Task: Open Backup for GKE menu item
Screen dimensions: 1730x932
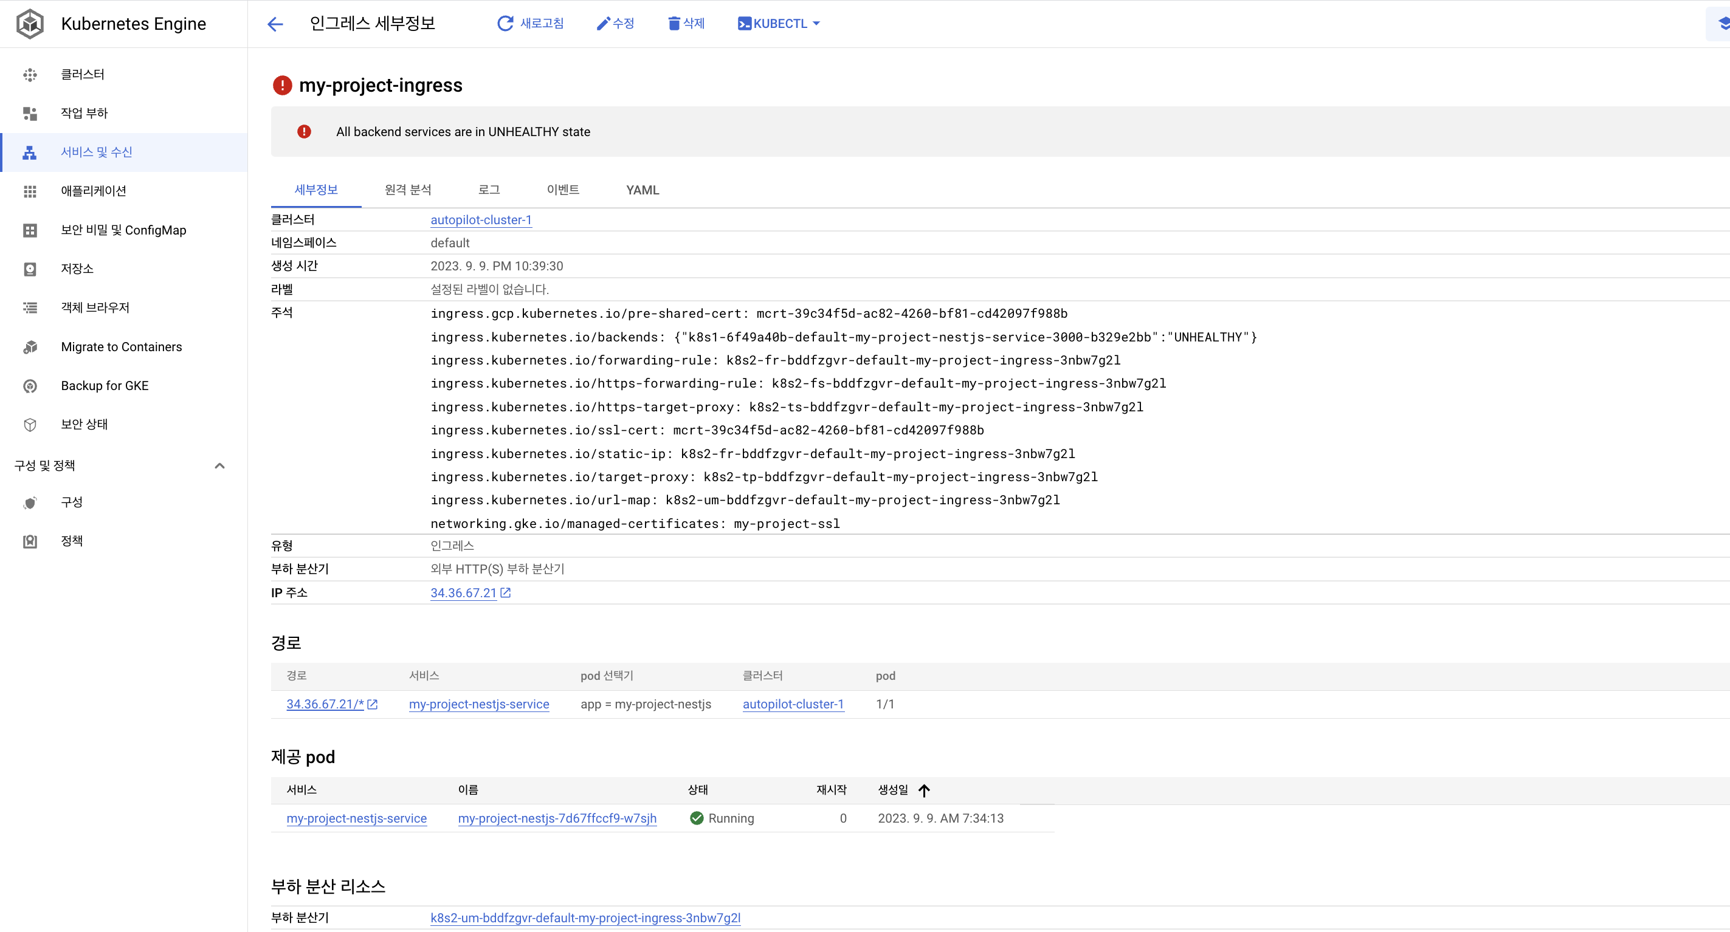Action: [123, 386]
